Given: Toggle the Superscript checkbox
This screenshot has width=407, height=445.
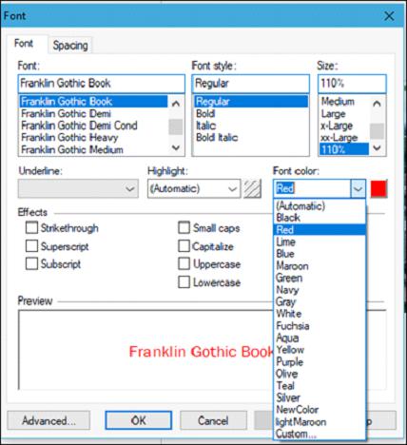Looking at the screenshot, I should [31, 246].
